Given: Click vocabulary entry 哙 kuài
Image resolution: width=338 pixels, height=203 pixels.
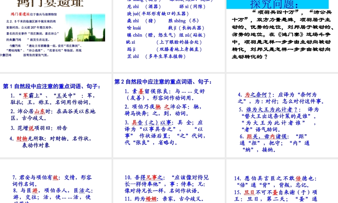Looking at the screenshot, I should pos(134,28).
